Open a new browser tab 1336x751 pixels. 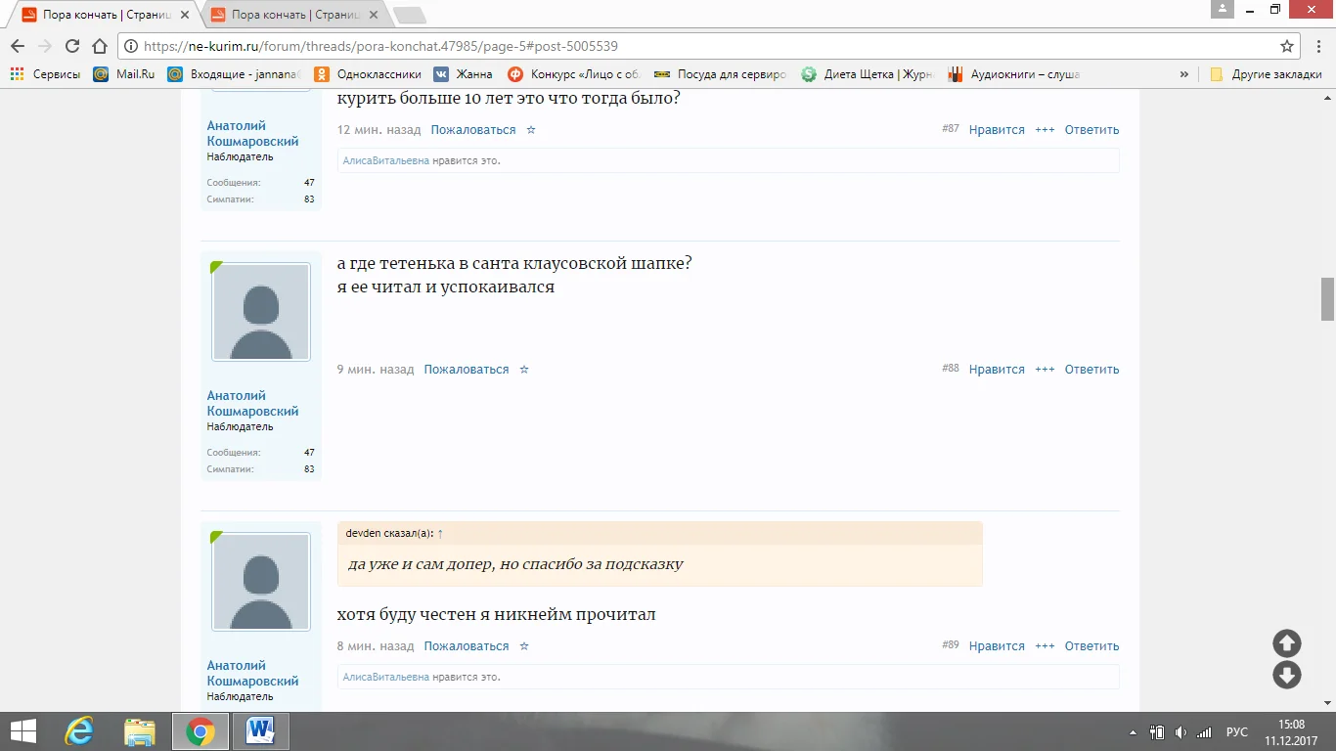click(x=409, y=15)
